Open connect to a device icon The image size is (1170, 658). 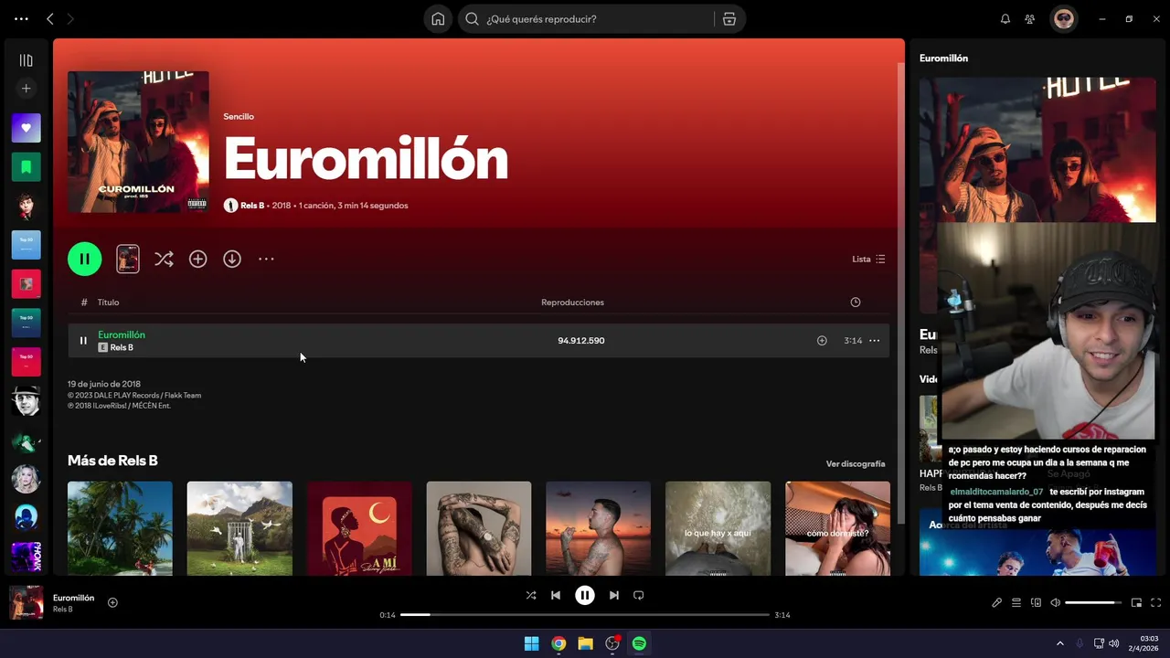1036,602
